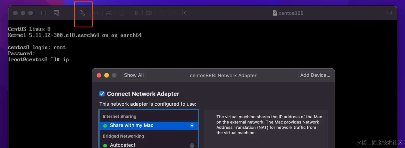This screenshot has height=148, width=405.
Task: Click the Show All button
Action: [134, 75]
